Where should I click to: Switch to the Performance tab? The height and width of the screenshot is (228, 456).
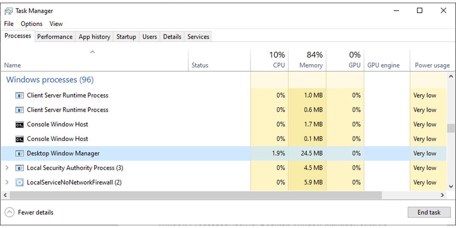(x=55, y=36)
